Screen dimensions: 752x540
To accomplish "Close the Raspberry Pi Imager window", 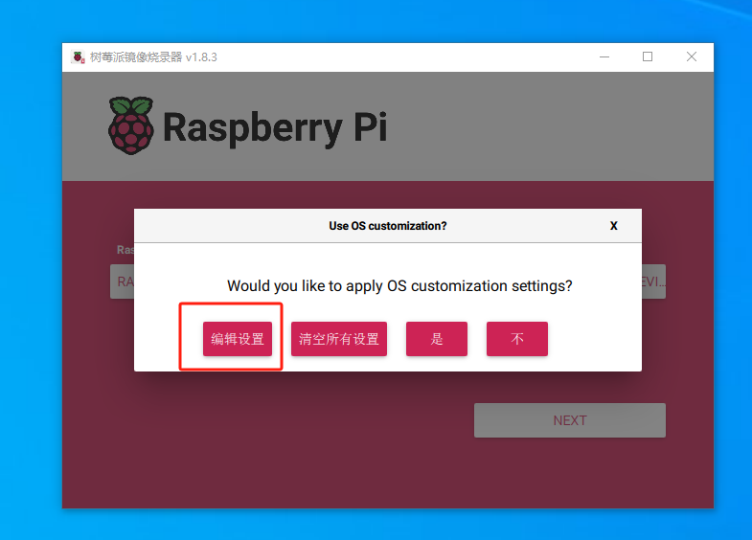I will pos(692,57).
